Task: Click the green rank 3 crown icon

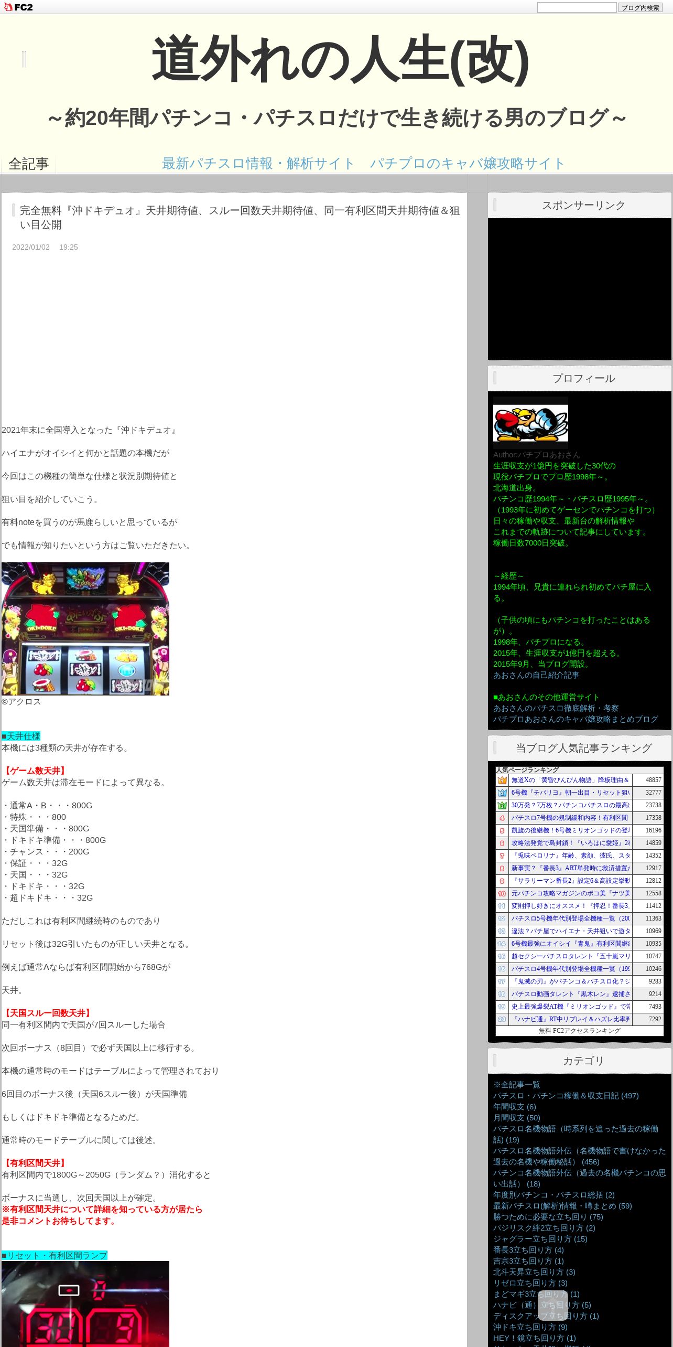Action: 502,805
